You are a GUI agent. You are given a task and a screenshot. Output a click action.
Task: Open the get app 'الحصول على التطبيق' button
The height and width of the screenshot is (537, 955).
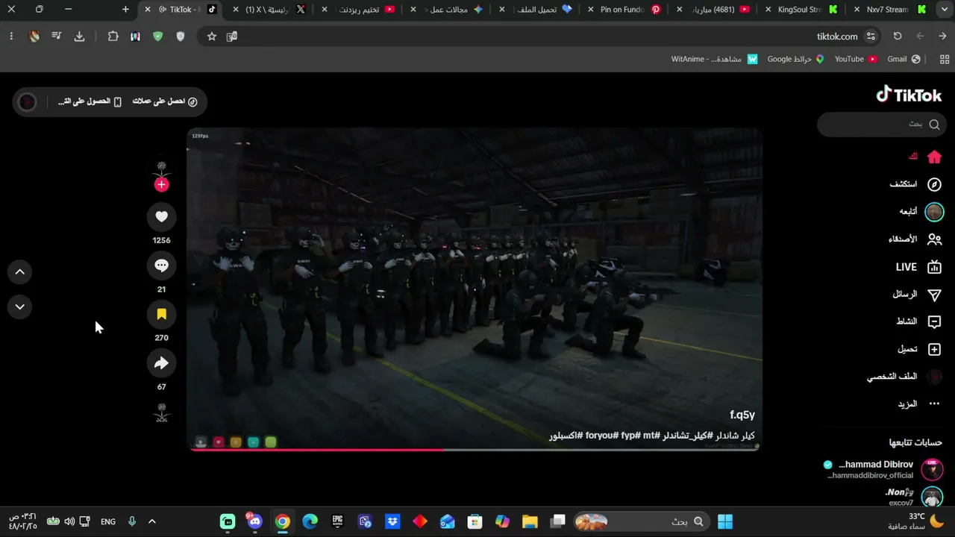click(90, 101)
